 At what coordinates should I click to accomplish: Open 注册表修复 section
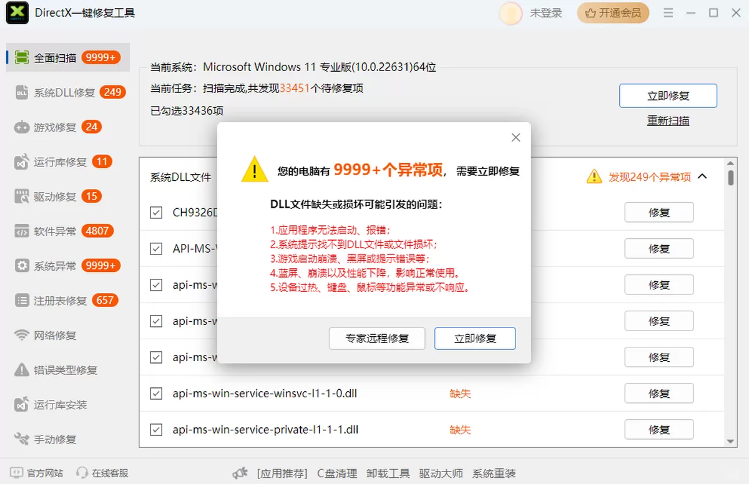(67, 301)
